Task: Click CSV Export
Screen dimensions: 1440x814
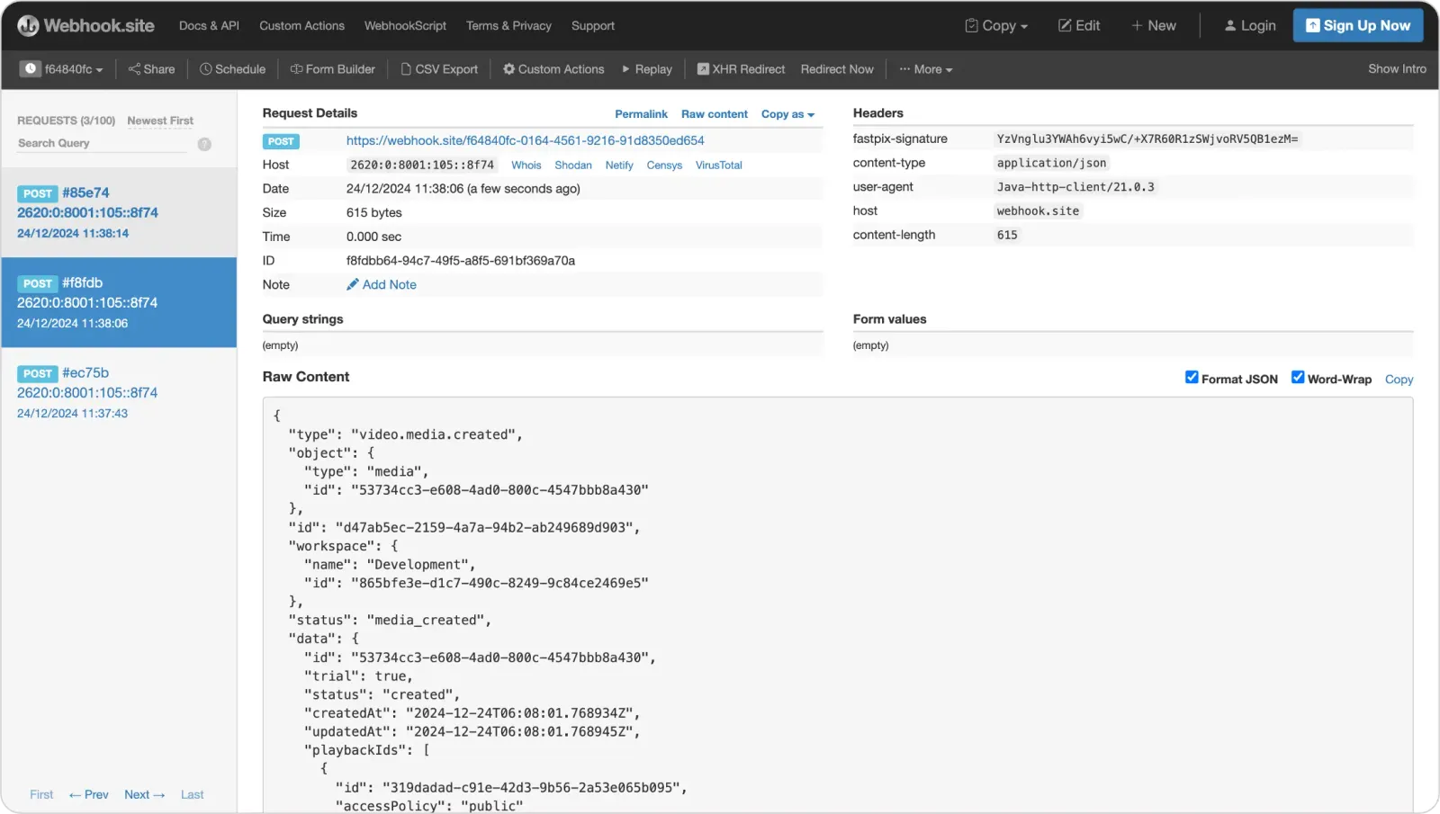Action: pos(439,69)
